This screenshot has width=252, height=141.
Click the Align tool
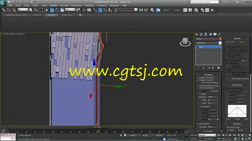point(146,10)
